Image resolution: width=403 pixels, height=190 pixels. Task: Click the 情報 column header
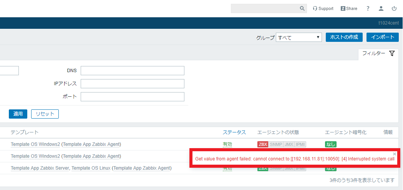(388, 132)
